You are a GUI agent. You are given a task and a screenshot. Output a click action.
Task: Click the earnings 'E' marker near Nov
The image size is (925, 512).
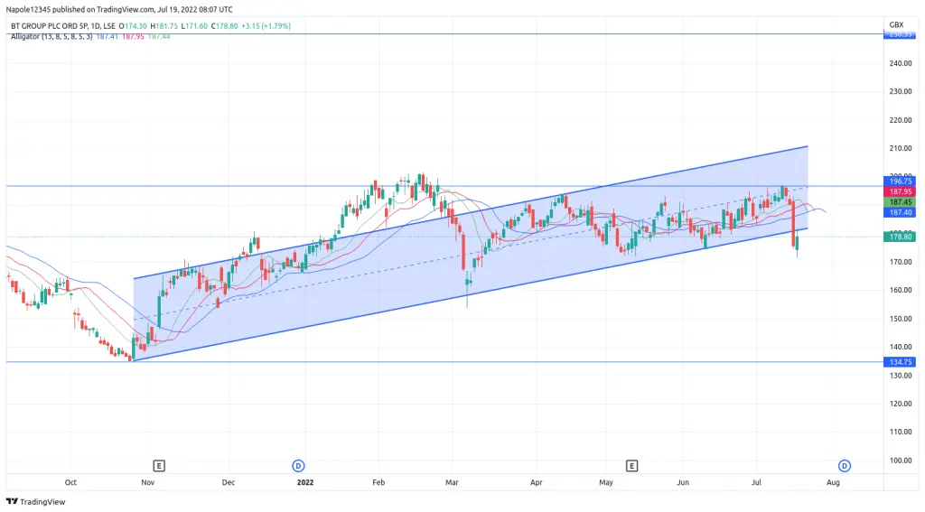159,466
